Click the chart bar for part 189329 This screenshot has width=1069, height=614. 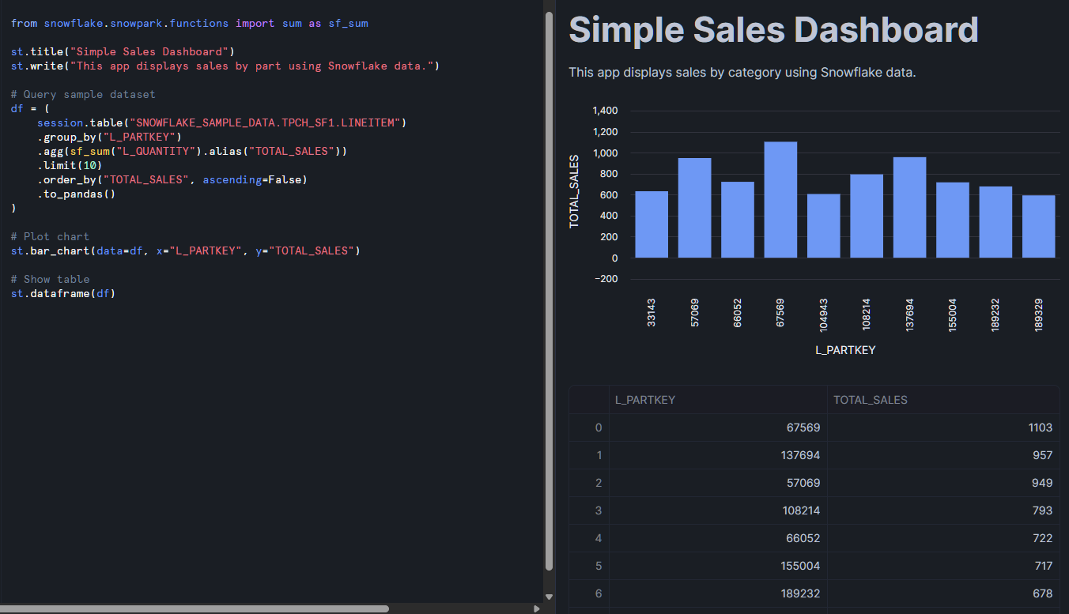1038,226
